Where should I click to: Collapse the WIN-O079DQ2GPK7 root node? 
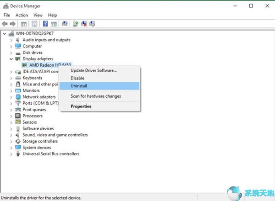[x=5, y=34]
